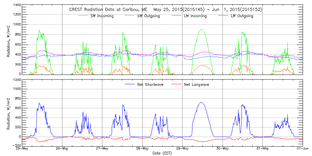Click the Date (EST) axis title
Screen dimensions: 312x156
click(163, 153)
